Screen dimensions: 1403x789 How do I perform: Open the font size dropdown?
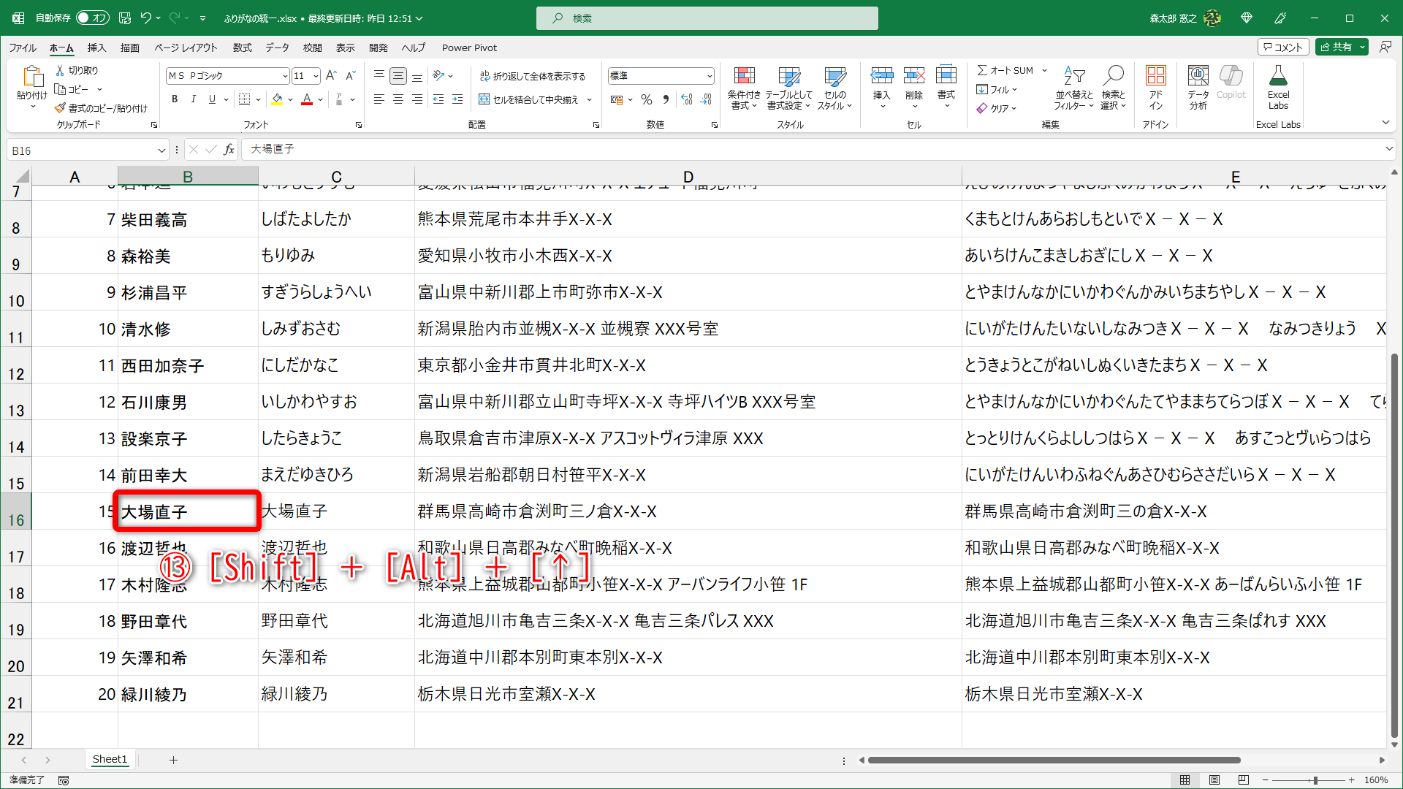(314, 75)
